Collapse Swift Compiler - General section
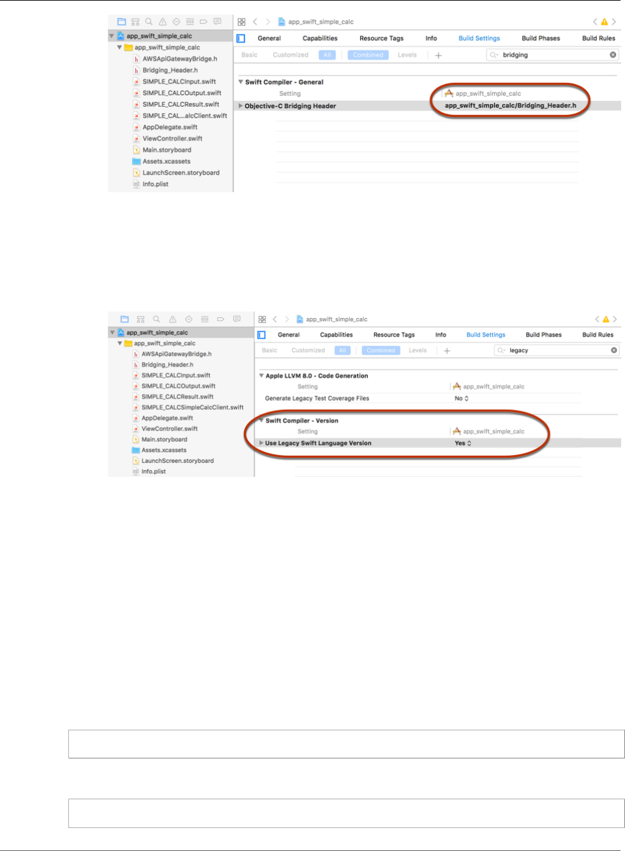625x851 pixels. (241, 82)
